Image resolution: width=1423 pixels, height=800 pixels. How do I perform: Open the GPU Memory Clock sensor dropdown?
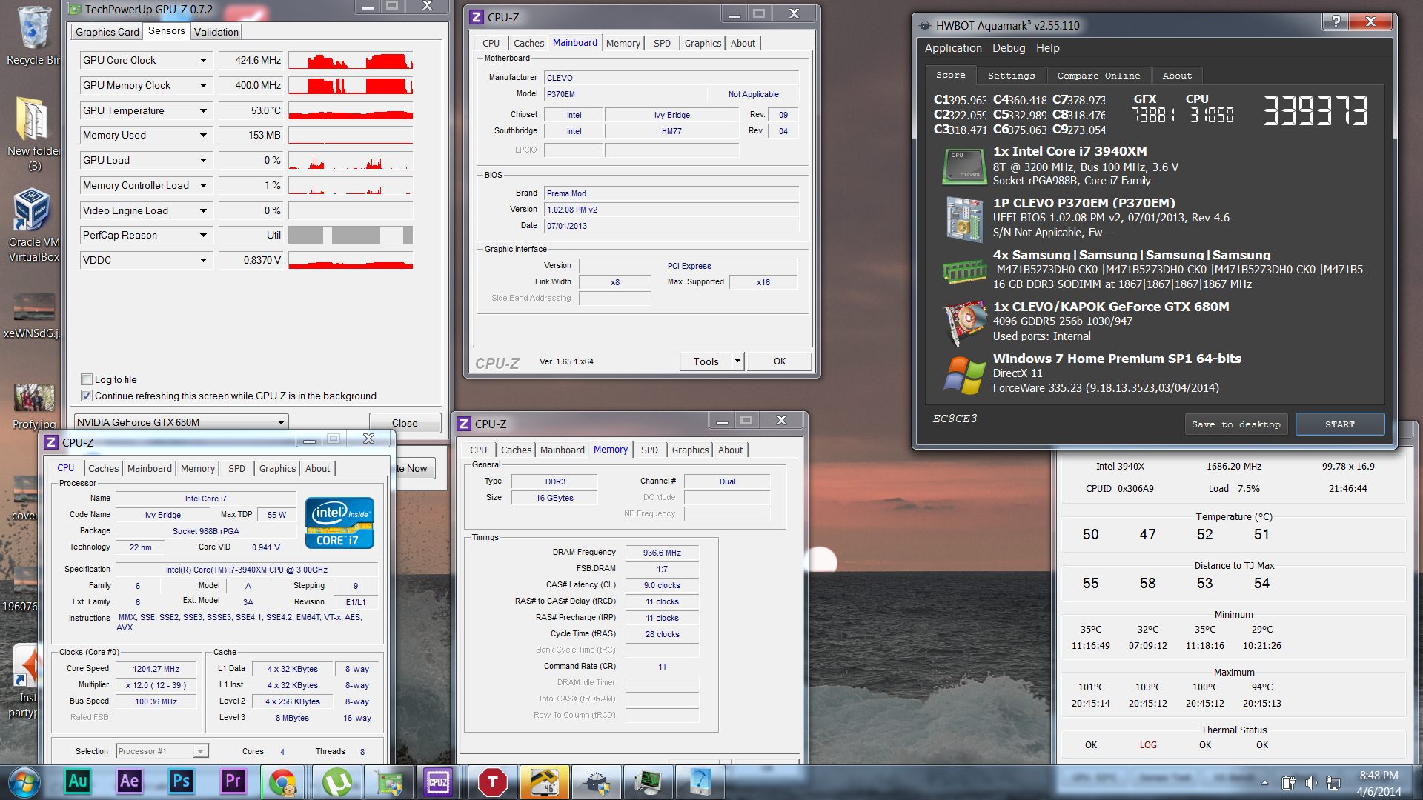[203, 85]
